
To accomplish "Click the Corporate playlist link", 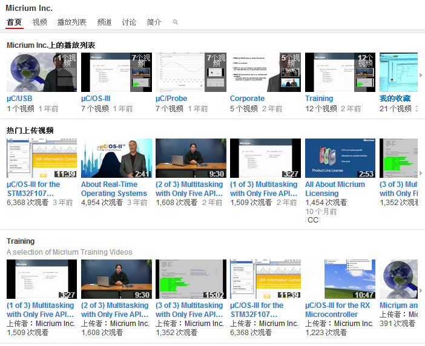I will (x=247, y=99).
